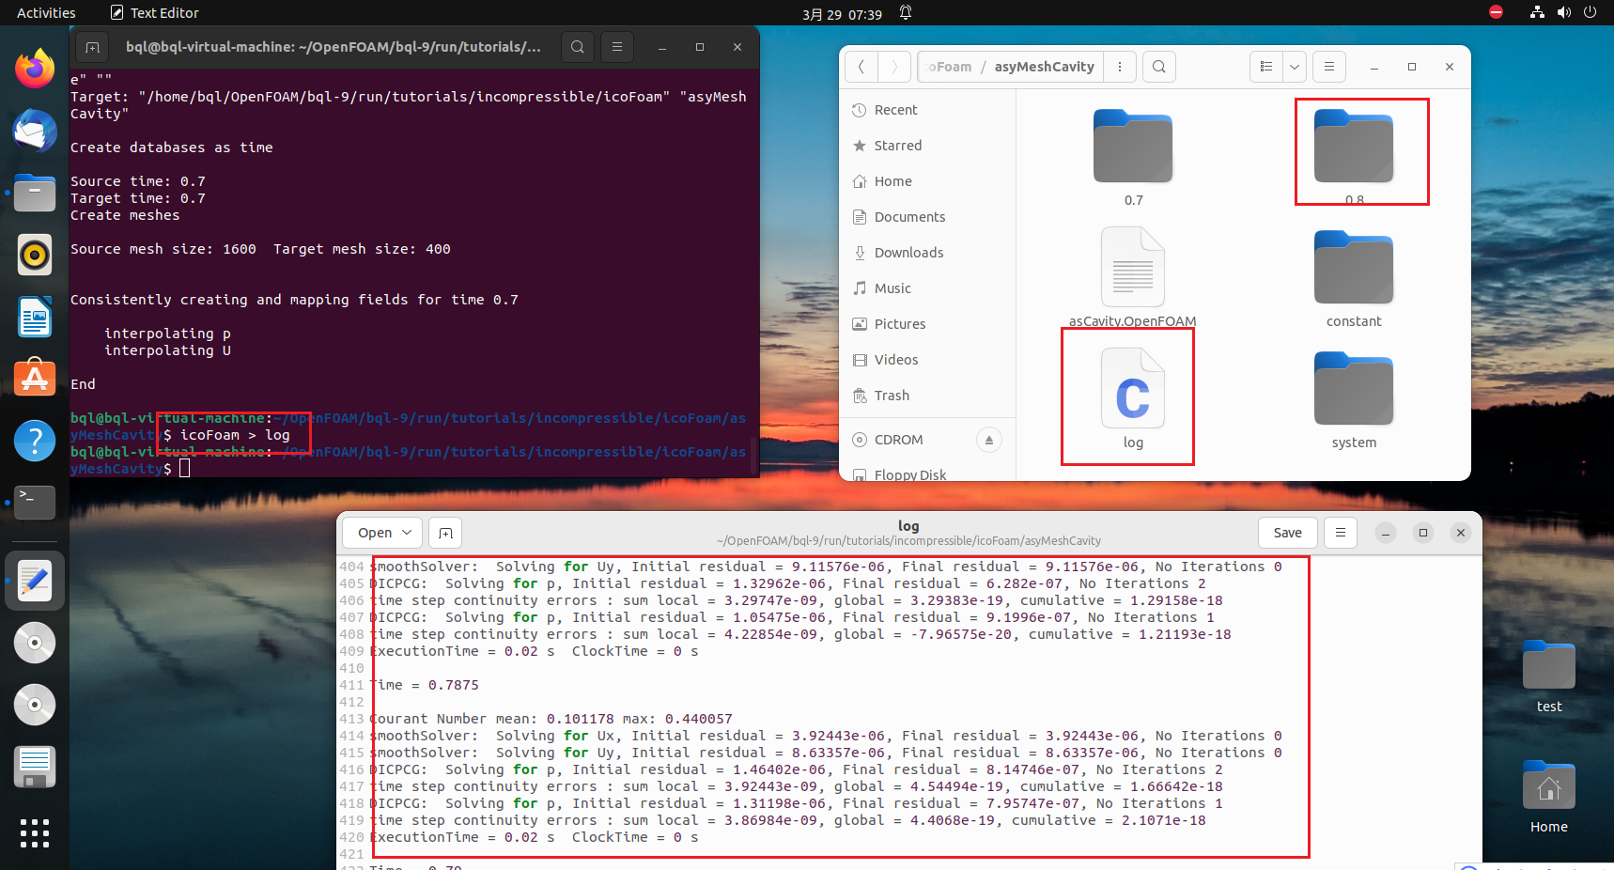Select the test folder on desktop
1614x870 pixels.
(x=1548, y=676)
